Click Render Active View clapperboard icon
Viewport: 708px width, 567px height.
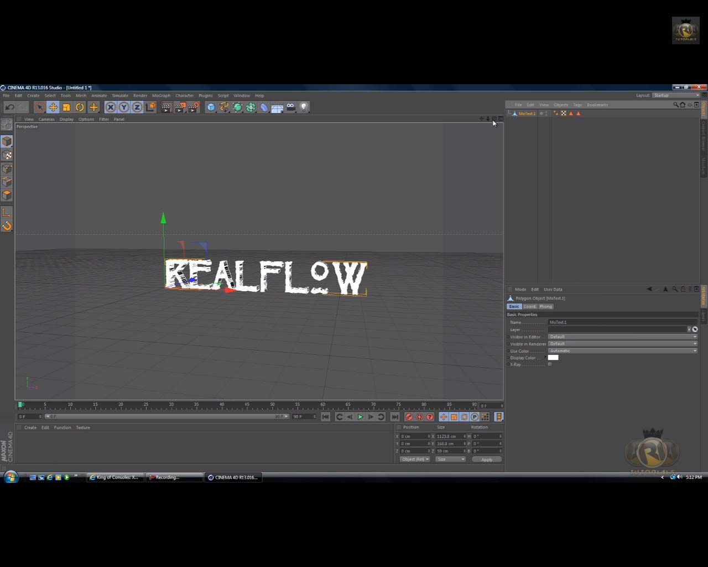point(166,107)
